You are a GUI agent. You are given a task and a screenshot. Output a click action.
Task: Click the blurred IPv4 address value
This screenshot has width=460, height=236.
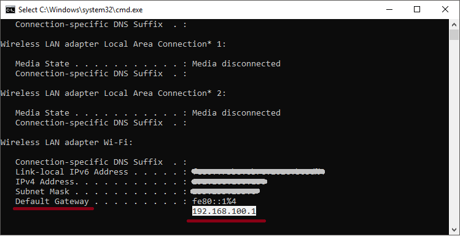(229, 182)
